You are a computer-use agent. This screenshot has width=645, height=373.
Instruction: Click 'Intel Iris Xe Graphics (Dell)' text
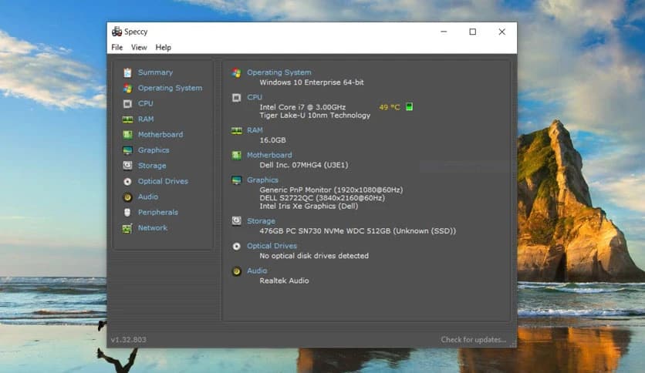(x=309, y=207)
